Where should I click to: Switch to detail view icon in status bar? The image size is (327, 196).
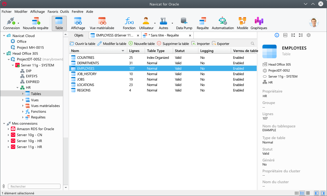pos(302,193)
